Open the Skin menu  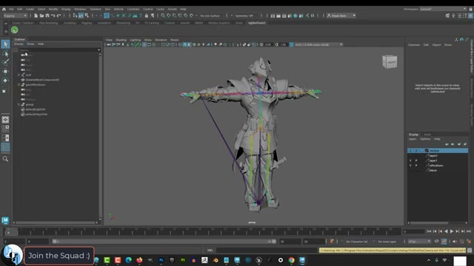[x=107, y=9]
